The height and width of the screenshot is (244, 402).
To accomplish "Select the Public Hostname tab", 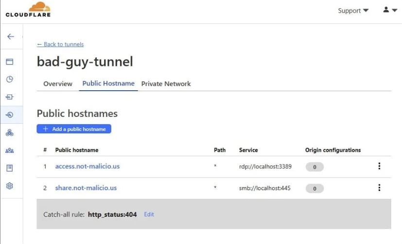I will click(108, 83).
